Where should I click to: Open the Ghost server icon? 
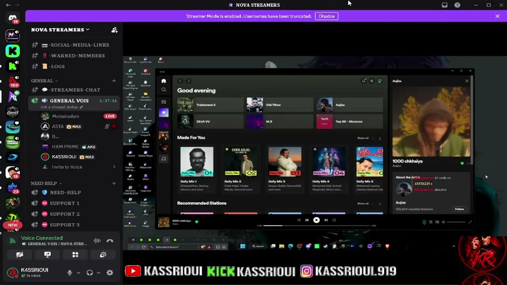click(x=13, y=112)
